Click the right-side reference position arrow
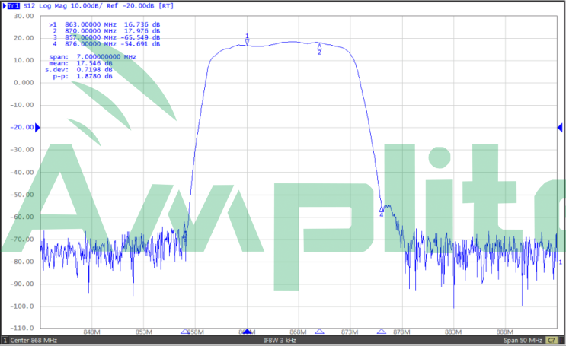The image size is (566, 346). click(x=560, y=128)
